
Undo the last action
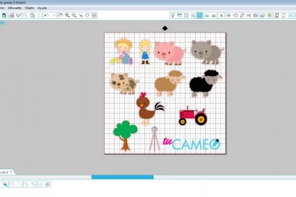[46, 15]
